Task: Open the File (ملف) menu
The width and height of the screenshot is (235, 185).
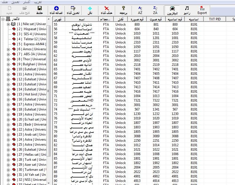Action: [5, 2]
